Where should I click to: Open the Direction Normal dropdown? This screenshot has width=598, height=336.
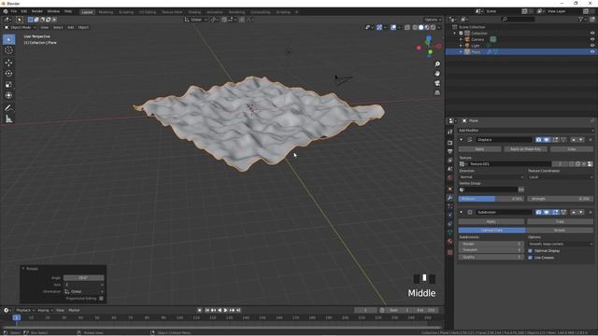(x=491, y=177)
